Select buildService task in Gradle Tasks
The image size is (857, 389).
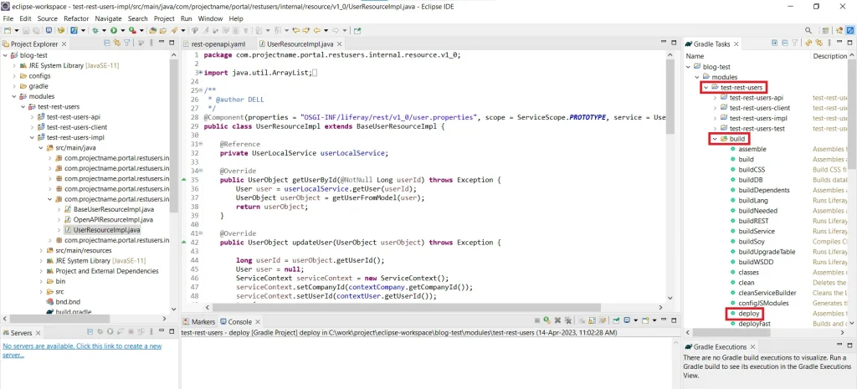point(756,231)
